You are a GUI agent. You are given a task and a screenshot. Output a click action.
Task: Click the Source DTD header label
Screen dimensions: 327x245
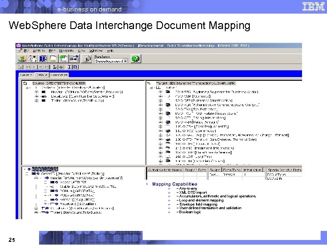point(59,83)
